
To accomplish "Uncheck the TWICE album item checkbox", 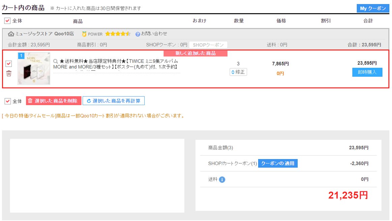I will click(9, 64).
